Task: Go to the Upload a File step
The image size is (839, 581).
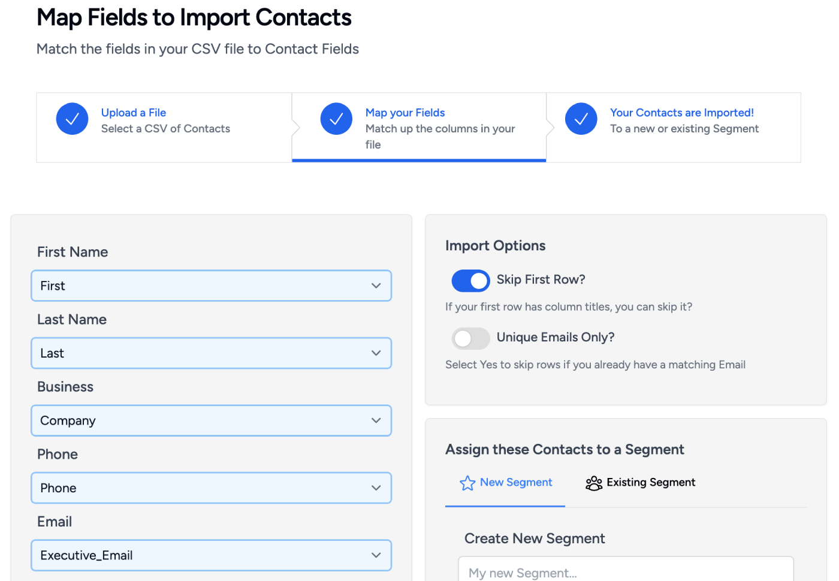Action: 134,113
